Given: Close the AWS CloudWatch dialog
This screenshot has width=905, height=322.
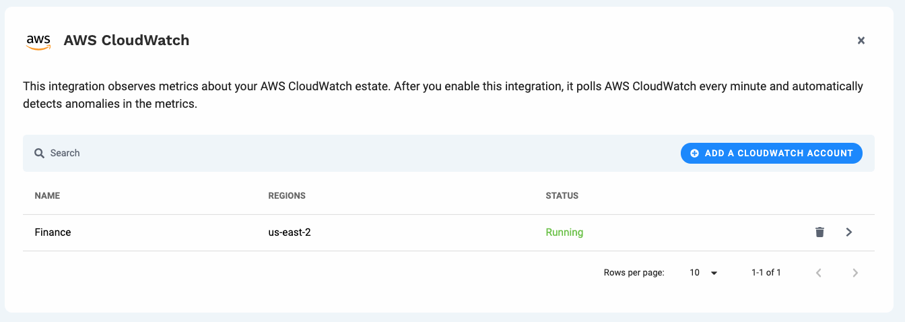Looking at the screenshot, I should 861,40.
